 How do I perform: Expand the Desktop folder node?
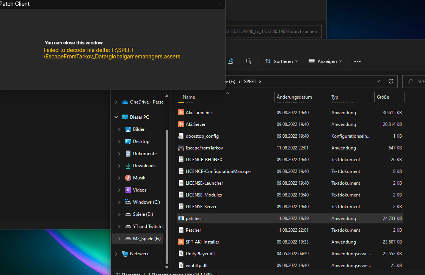pyautogui.click(x=119, y=141)
